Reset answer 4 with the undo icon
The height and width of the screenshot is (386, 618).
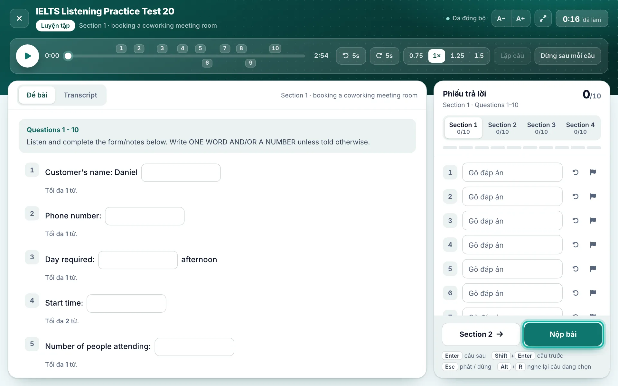pyautogui.click(x=576, y=245)
